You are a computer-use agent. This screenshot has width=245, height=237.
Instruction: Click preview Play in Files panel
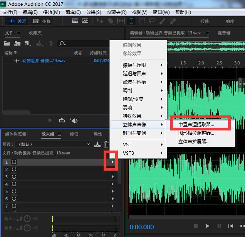tap(50, 120)
